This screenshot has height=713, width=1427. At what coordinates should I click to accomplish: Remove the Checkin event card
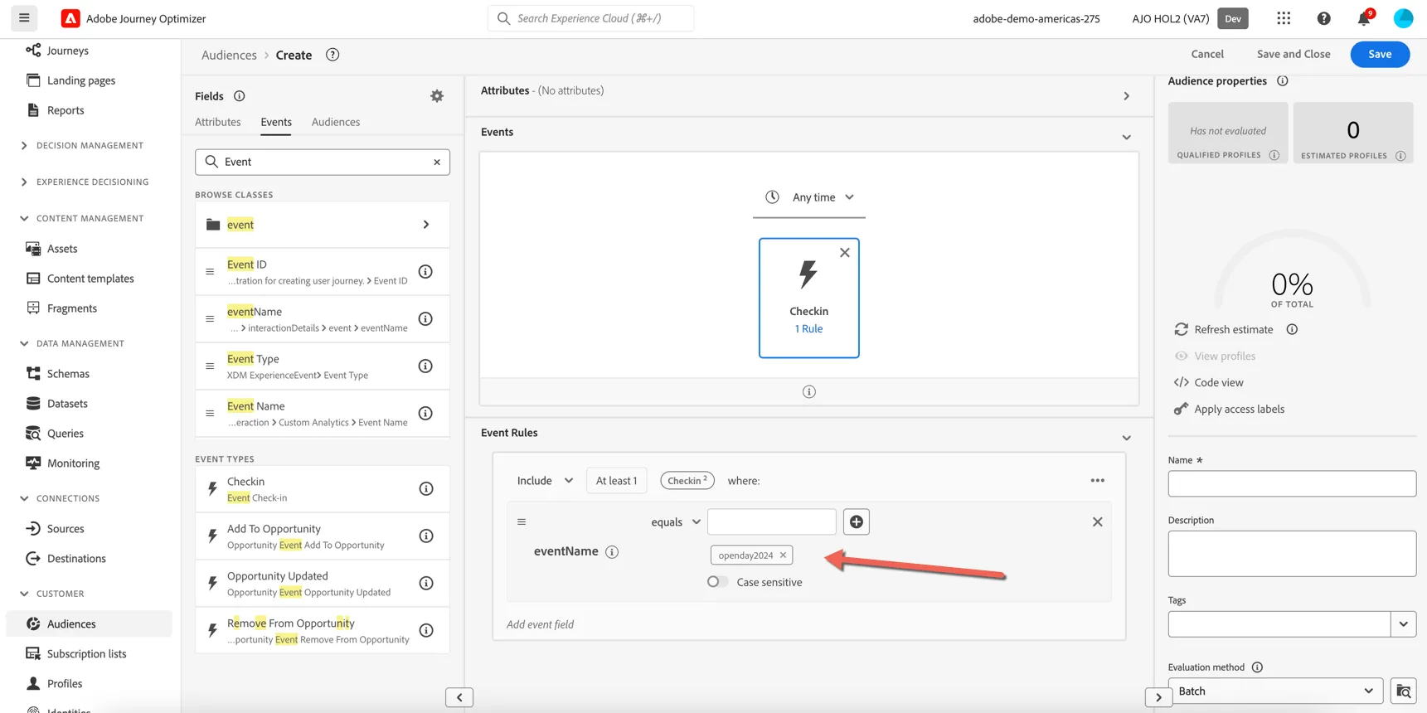(x=844, y=253)
